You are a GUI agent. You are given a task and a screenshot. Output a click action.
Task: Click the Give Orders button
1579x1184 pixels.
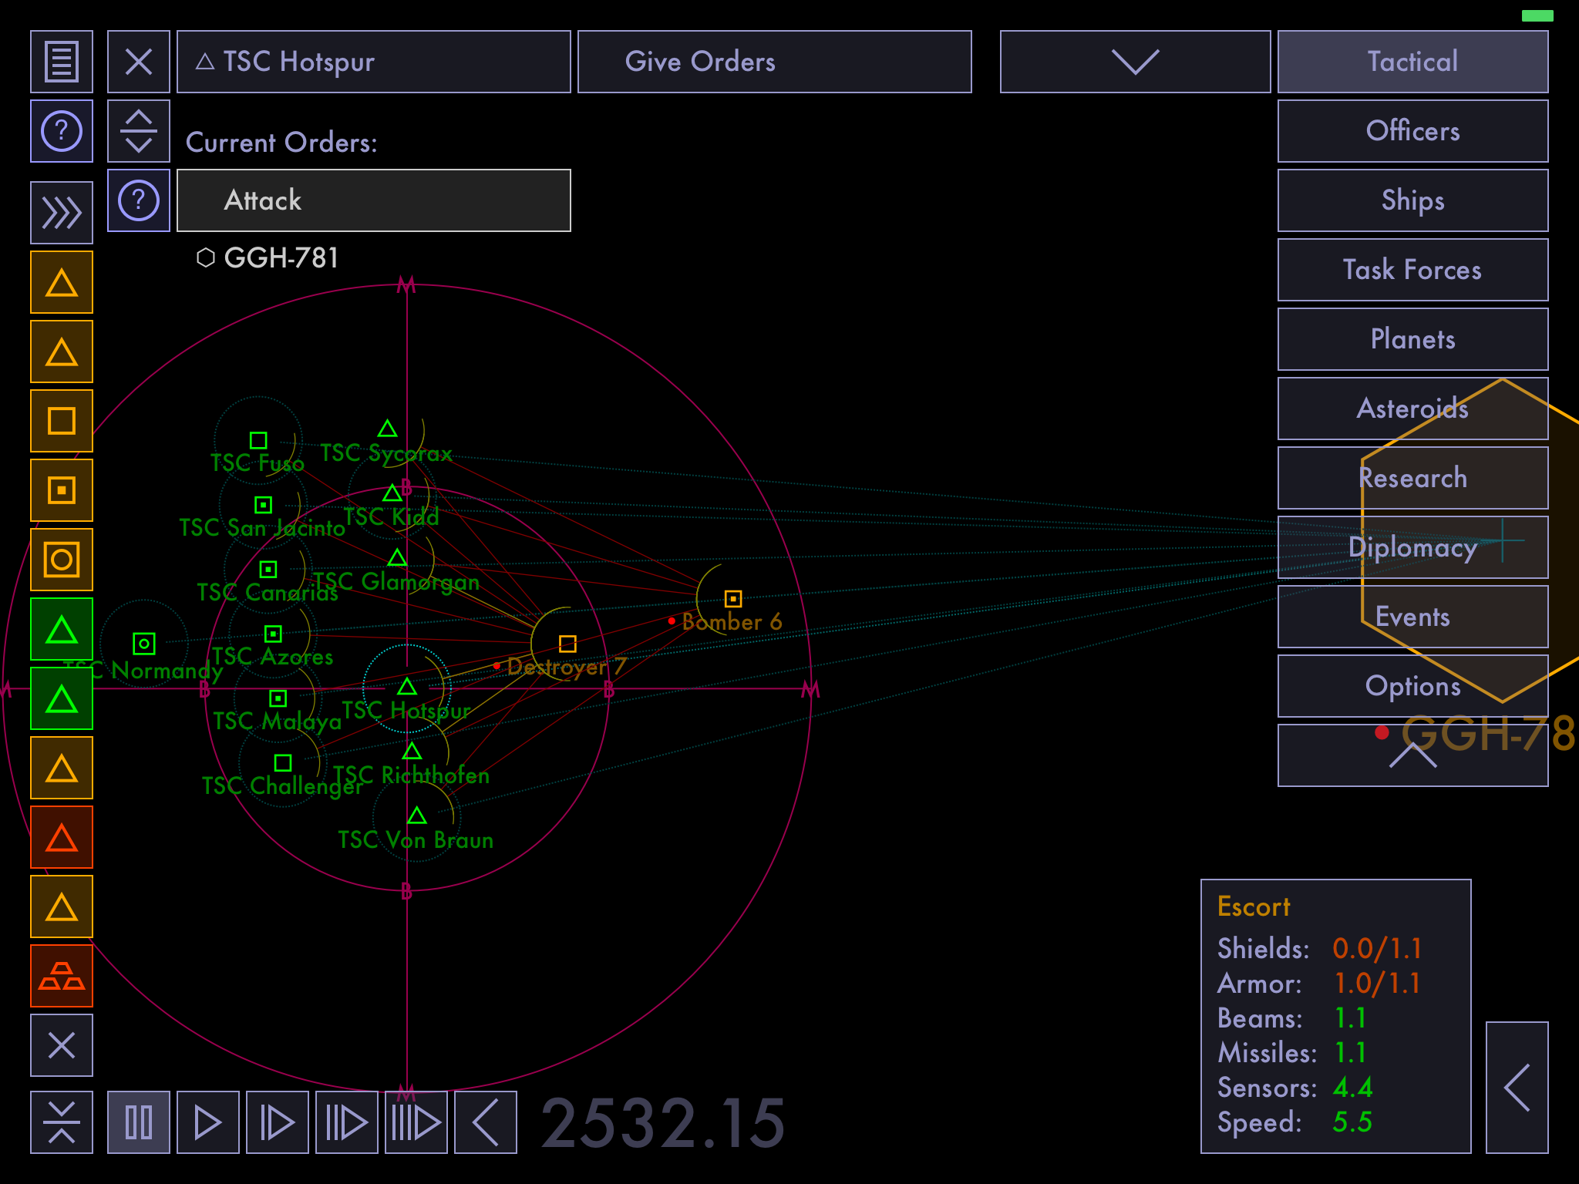(774, 62)
